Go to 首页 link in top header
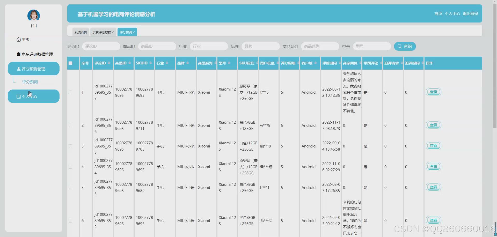Screen dimensions: 497x237 (438, 14)
